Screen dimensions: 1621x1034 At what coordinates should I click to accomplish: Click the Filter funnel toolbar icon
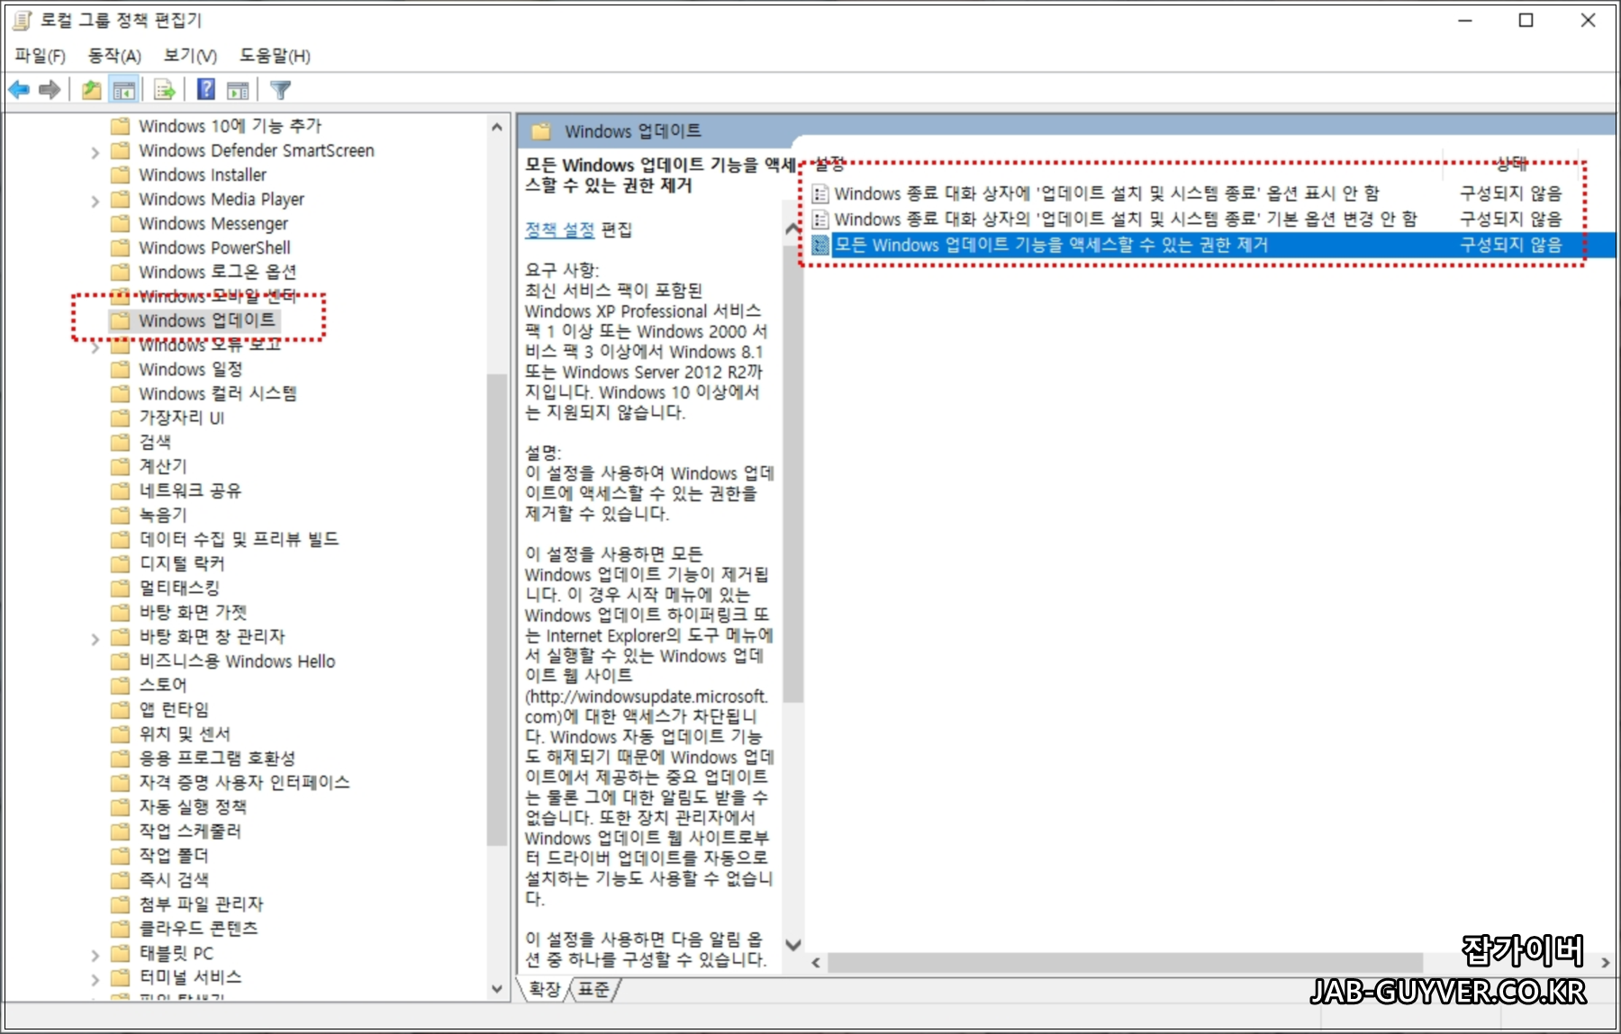(x=280, y=90)
